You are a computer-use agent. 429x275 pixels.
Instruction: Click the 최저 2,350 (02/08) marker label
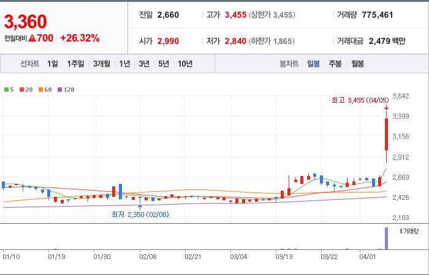[140, 215]
